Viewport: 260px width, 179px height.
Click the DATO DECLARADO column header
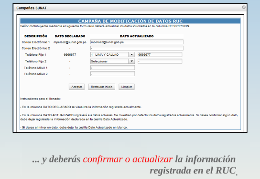click(70, 36)
